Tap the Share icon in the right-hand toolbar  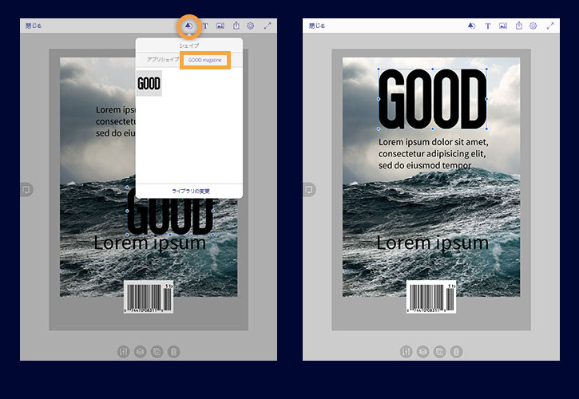pos(519,26)
